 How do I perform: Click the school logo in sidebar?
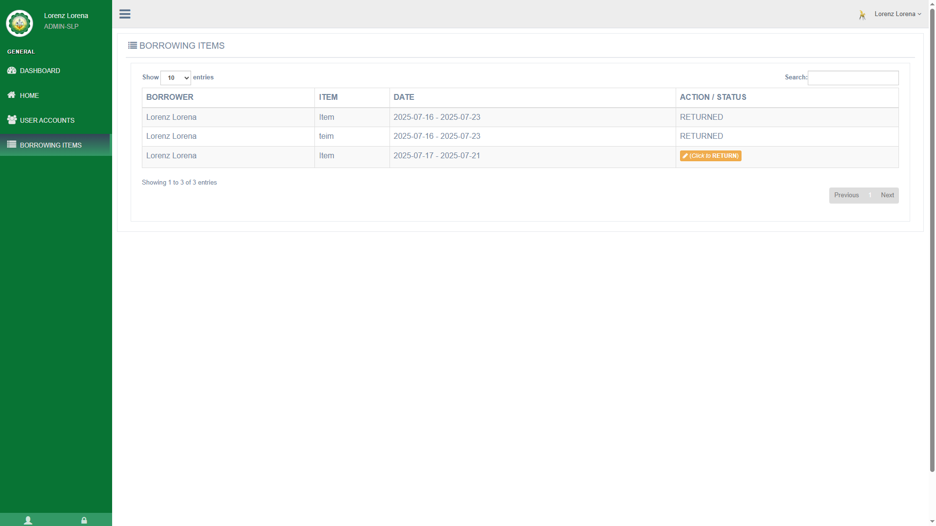click(x=19, y=23)
